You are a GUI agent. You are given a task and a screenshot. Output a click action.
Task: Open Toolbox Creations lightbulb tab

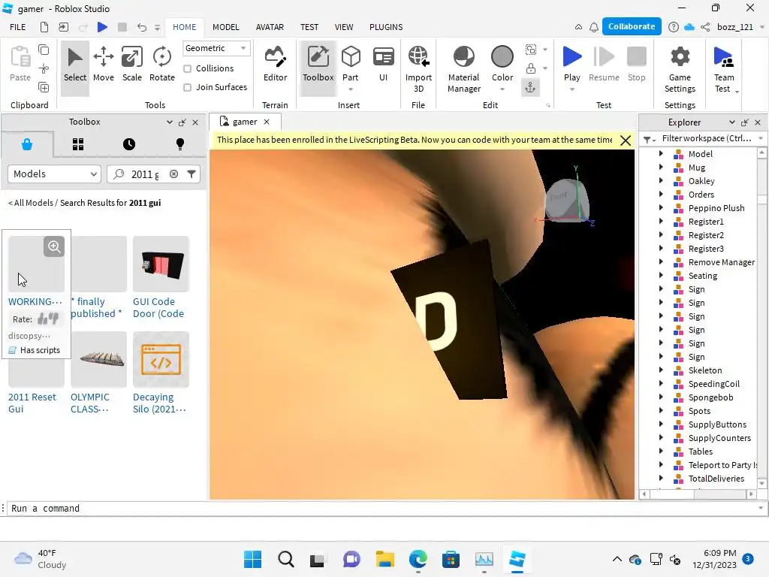pos(180,144)
